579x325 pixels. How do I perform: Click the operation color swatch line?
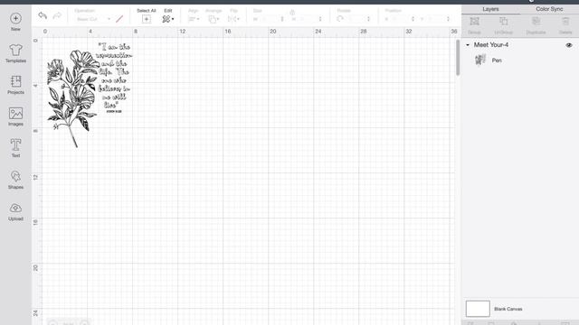119,19
